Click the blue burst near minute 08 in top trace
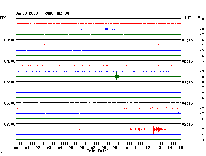The width and height of the screenshot is (206, 156). [x=107, y=29]
